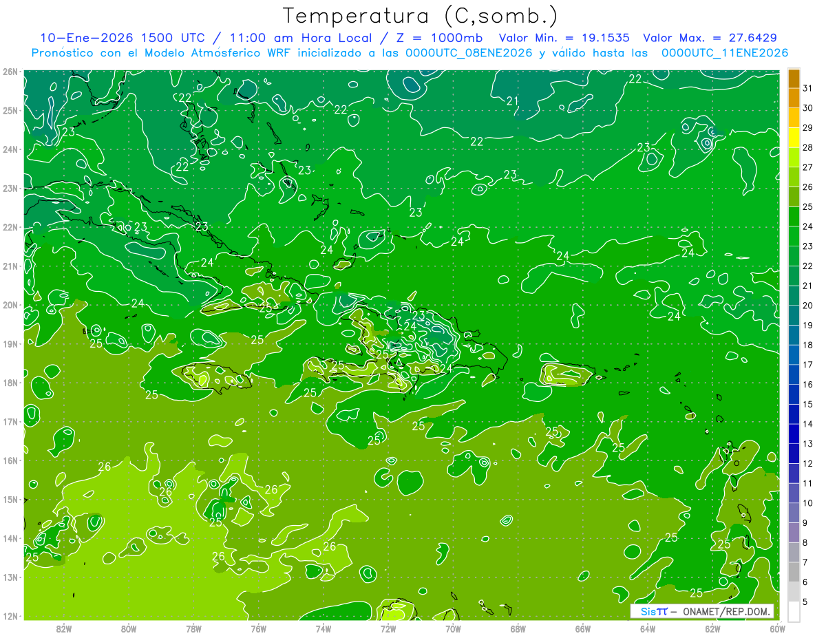Click the '76W' longitude axis label

[x=258, y=628]
